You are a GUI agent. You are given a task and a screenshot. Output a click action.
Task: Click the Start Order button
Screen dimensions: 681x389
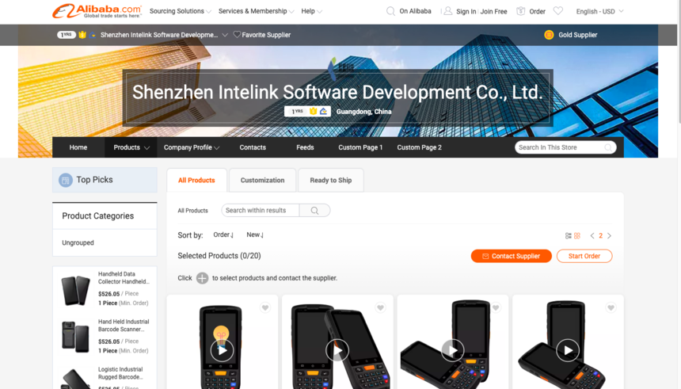[584, 256]
